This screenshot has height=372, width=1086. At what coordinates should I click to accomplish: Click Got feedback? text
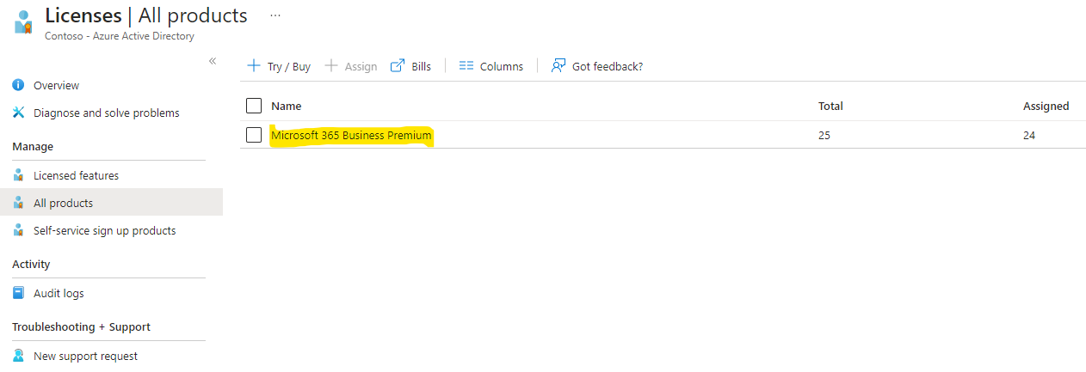[x=608, y=66]
